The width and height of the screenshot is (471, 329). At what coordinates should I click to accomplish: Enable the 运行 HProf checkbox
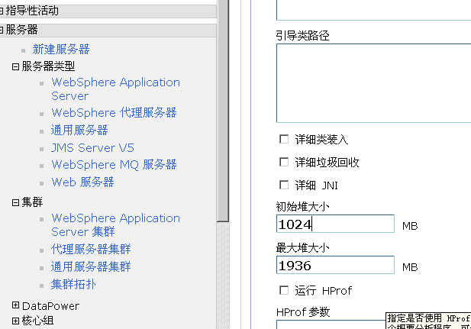coord(284,290)
